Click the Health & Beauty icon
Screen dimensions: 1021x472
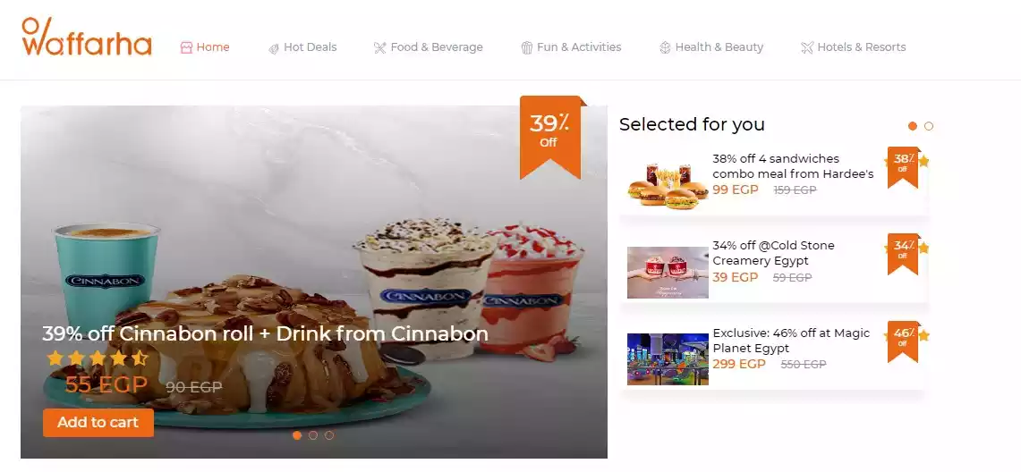(x=665, y=47)
